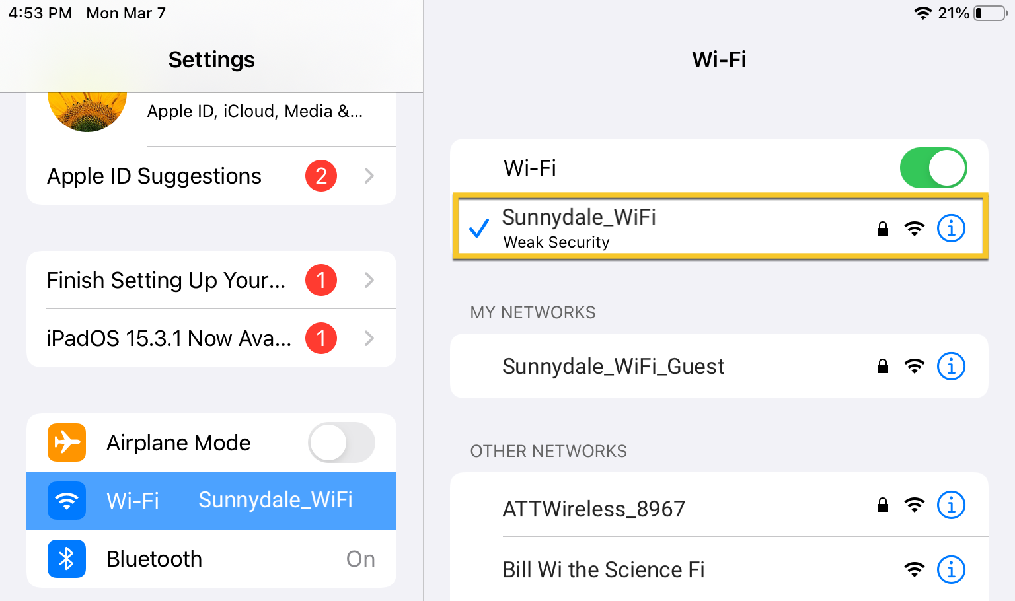This screenshot has height=601, width=1015.
Task: Tap the battery icon in status bar
Action: point(990,13)
